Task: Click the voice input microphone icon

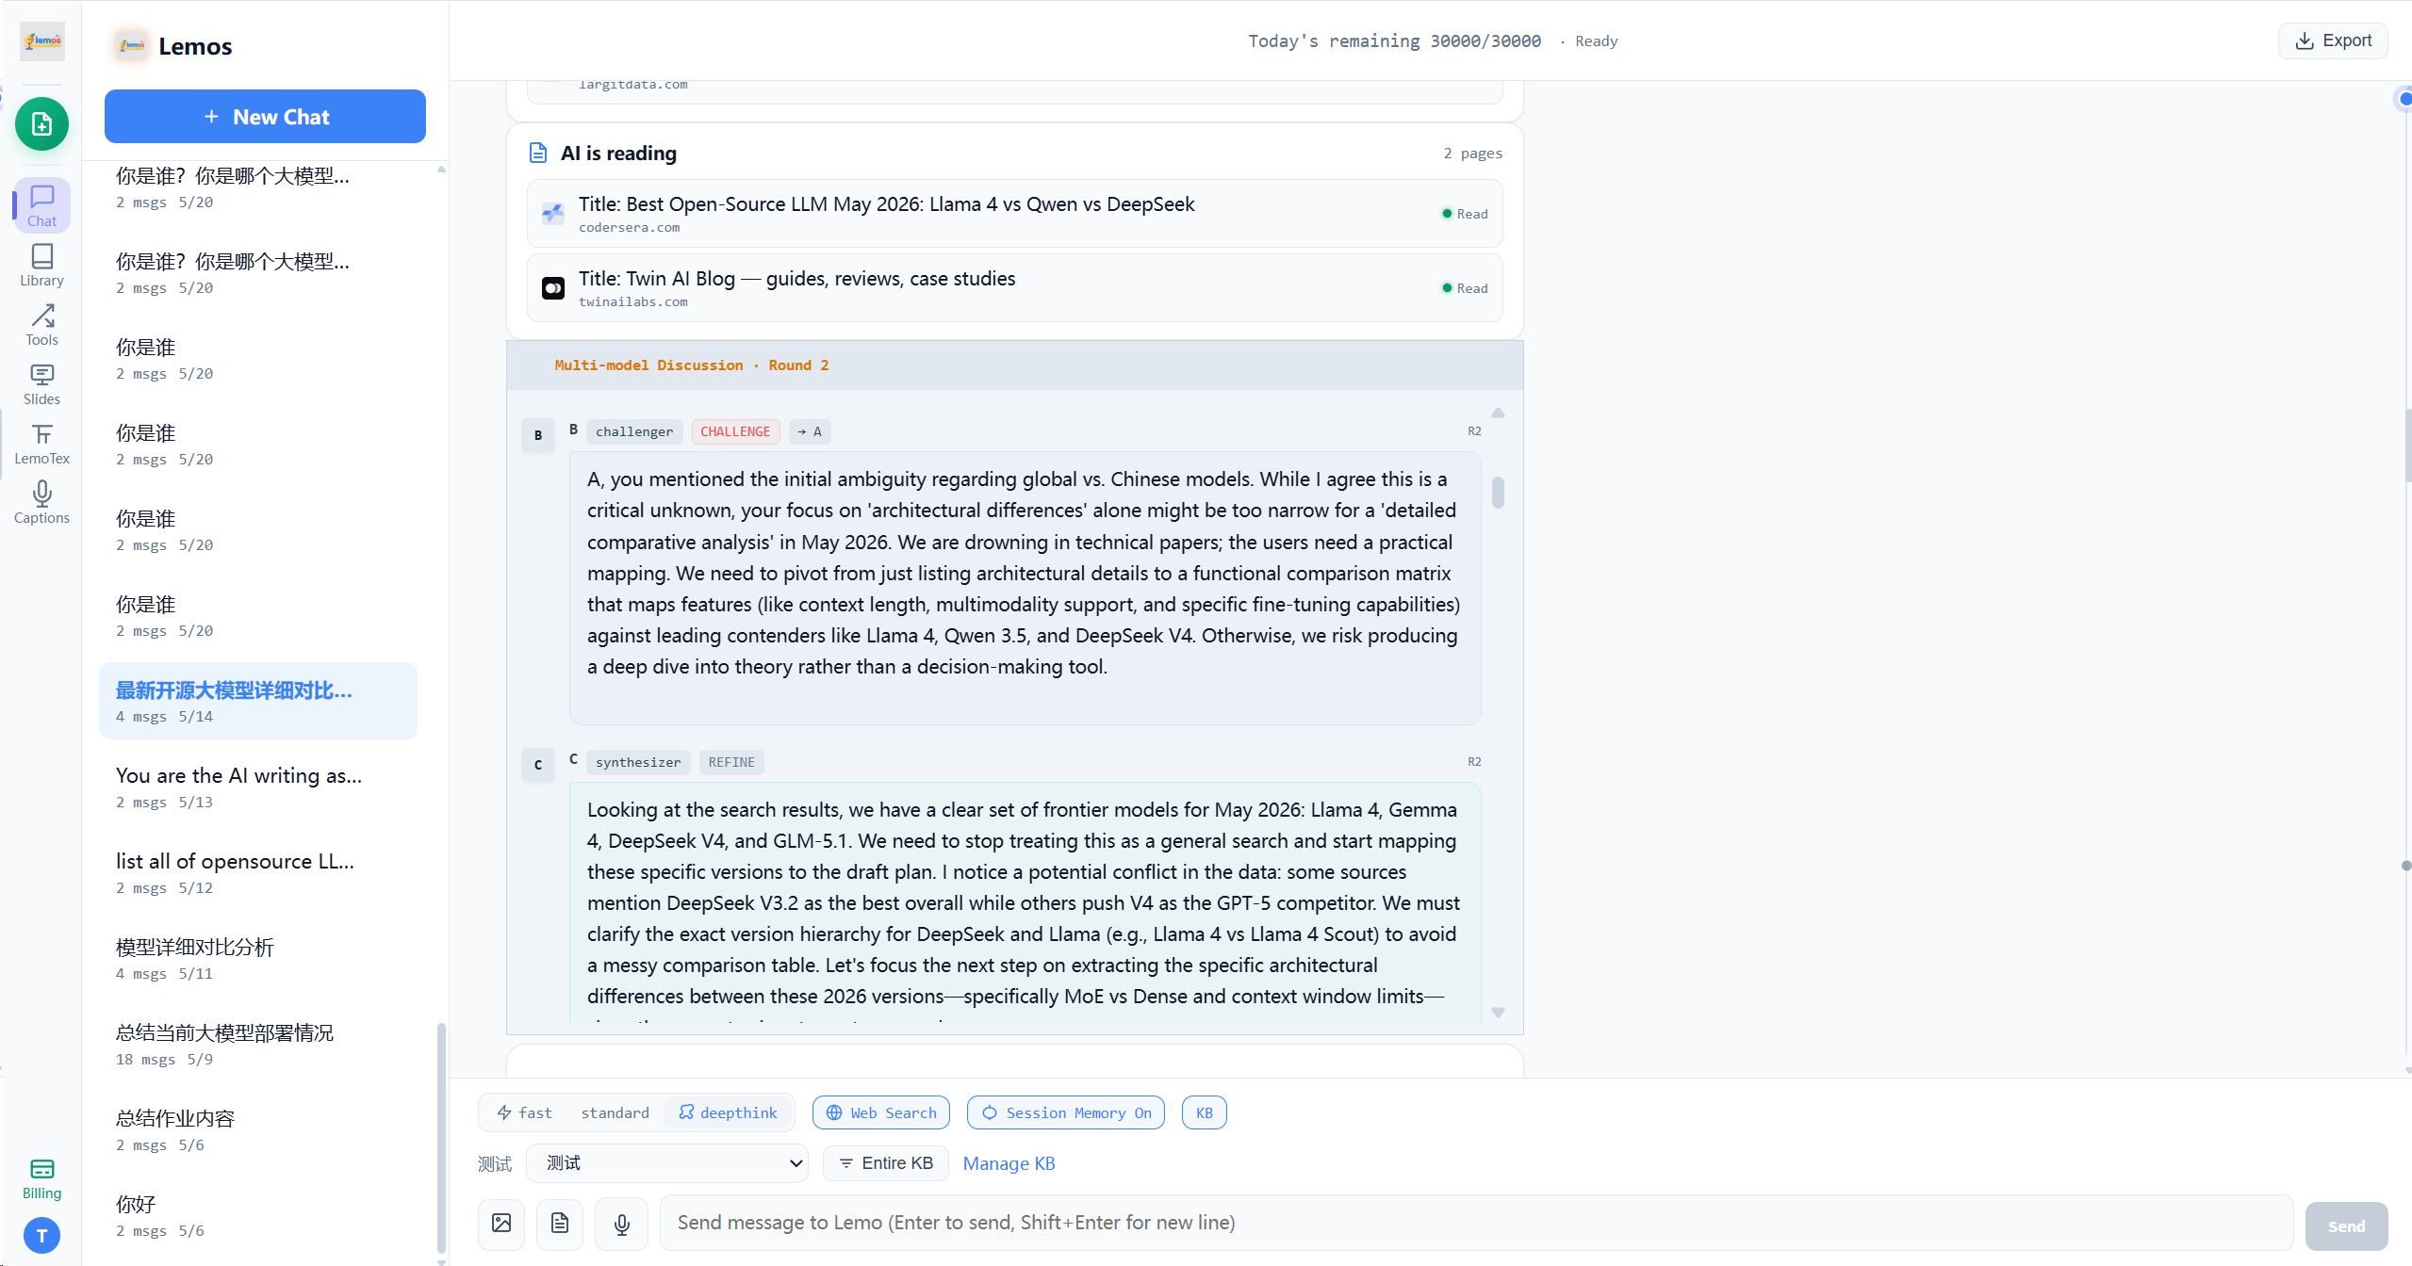Action: 622,1223
